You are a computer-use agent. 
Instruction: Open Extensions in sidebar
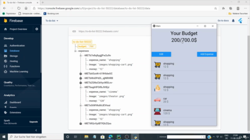click(x=15, y=112)
